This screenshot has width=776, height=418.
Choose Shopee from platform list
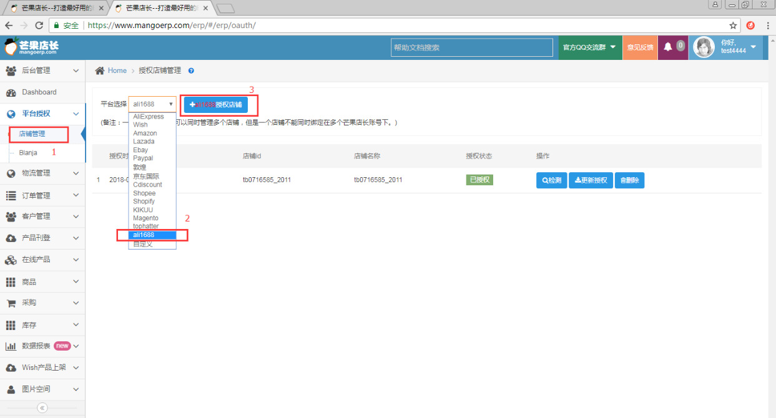click(x=152, y=193)
